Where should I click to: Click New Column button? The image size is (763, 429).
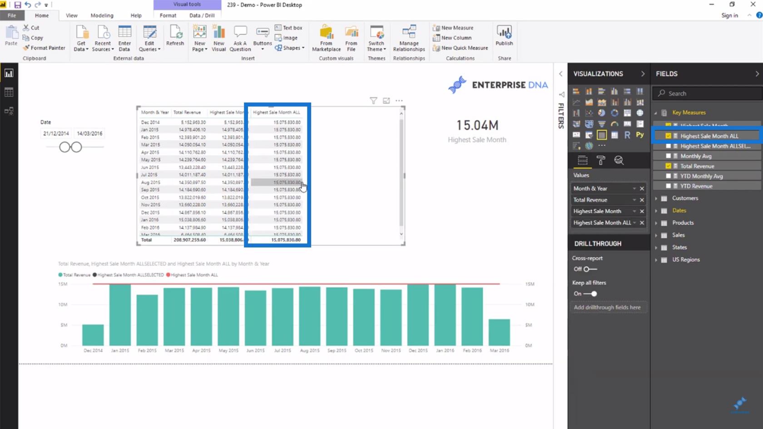[452, 38]
